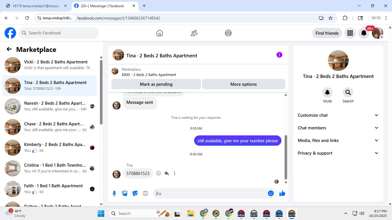Viewport: 392px width, 220px height.
Task: Focus the Search Facebook field
Action: [59, 33]
